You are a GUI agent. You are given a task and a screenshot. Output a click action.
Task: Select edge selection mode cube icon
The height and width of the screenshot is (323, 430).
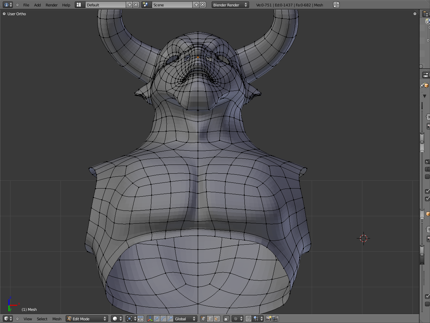[210, 319]
